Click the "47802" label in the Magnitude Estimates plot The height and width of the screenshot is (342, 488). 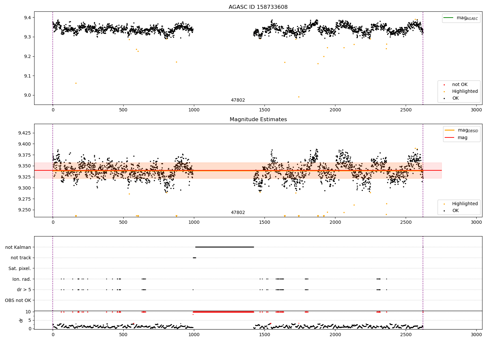point(238,213)
